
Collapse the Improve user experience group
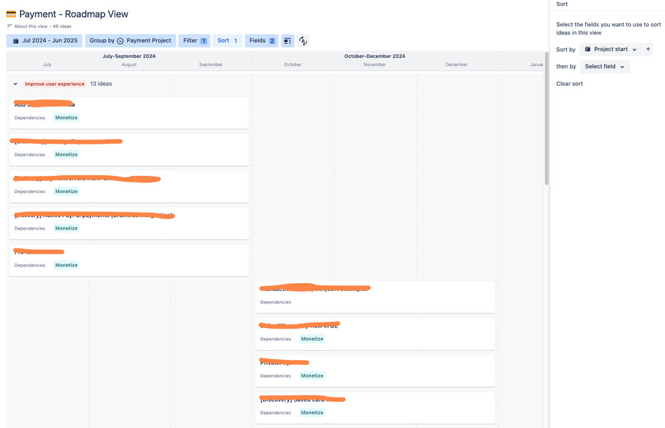(x=15, y=84)
